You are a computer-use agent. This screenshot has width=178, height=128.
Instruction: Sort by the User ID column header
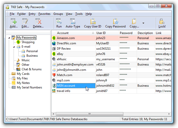pos(107,33)
